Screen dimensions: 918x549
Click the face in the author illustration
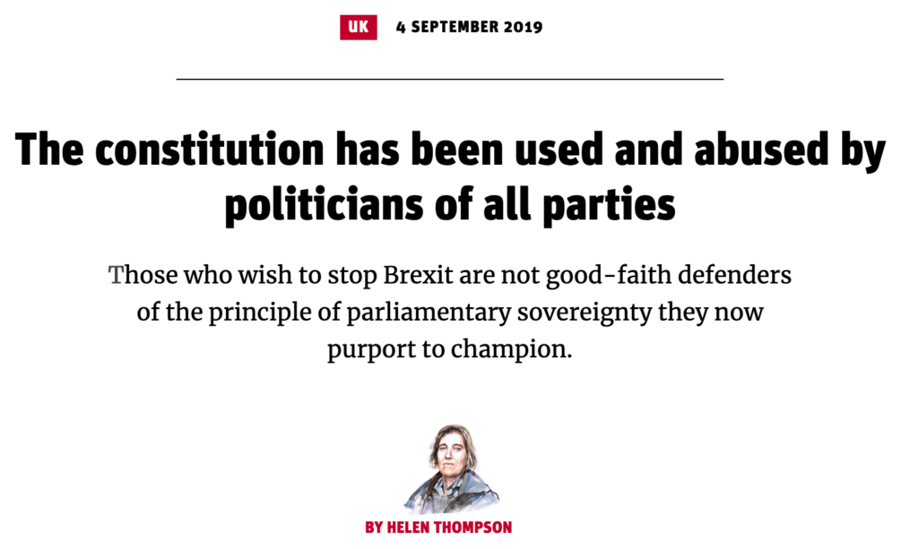click(x=452, y=454)
